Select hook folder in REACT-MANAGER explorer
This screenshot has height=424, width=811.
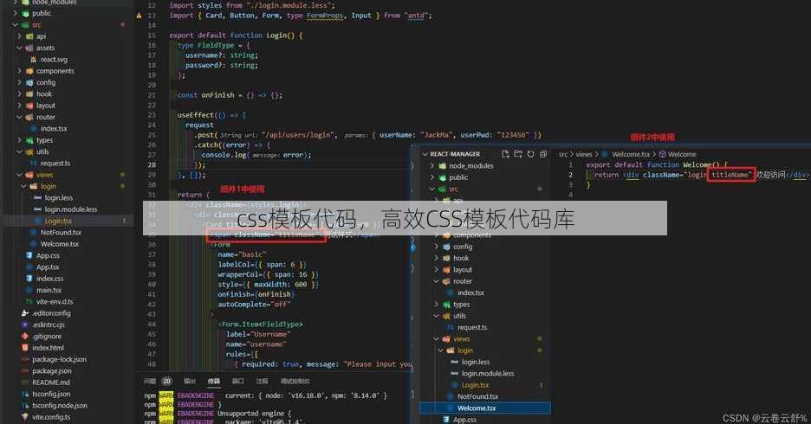tap(461, 258)
